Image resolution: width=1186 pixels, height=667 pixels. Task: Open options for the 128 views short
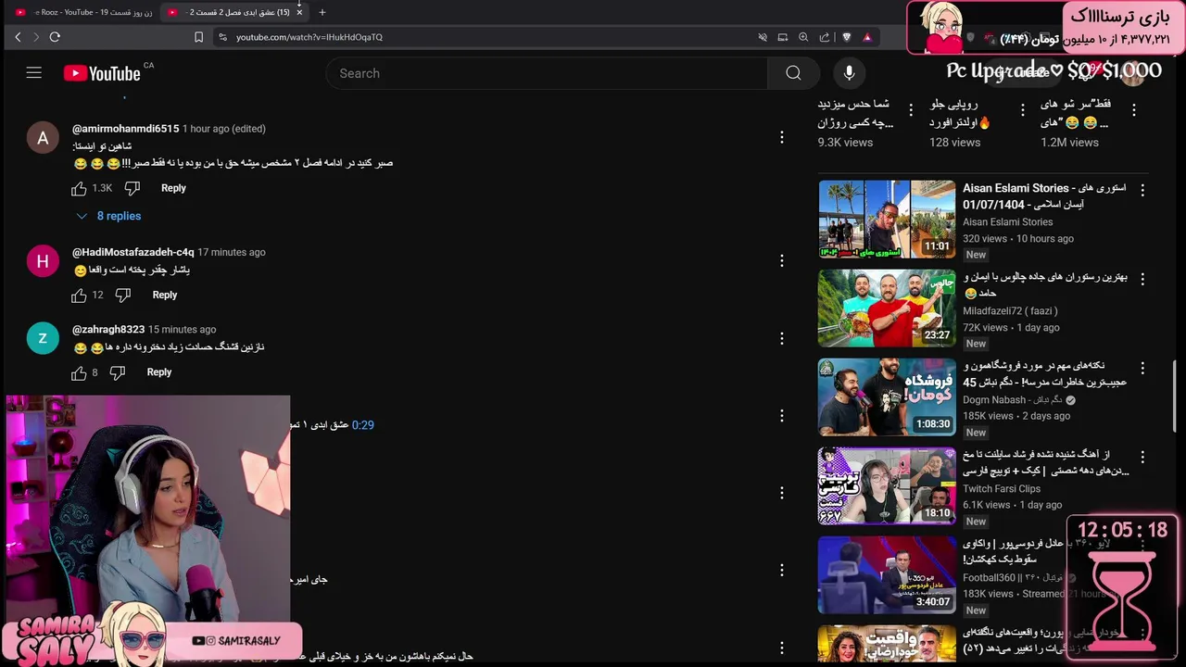[x=1023, y=109]
